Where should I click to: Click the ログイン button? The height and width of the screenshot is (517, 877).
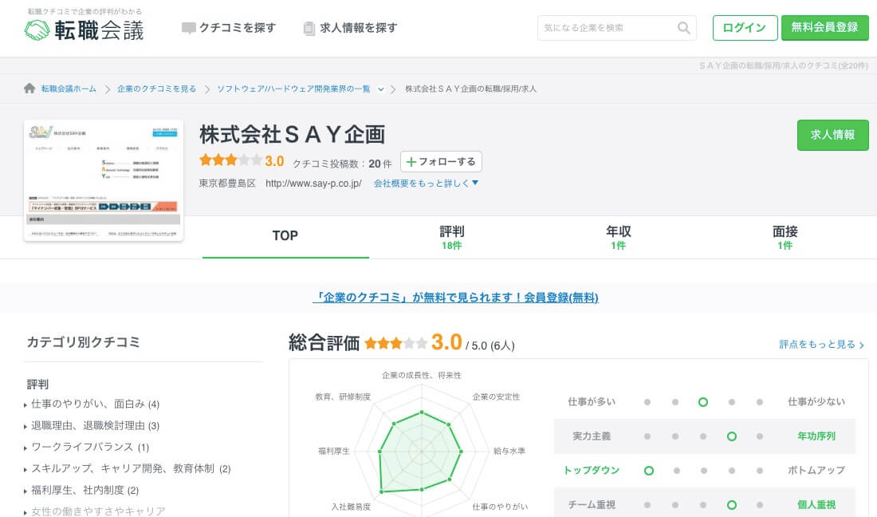pos(745,28)
